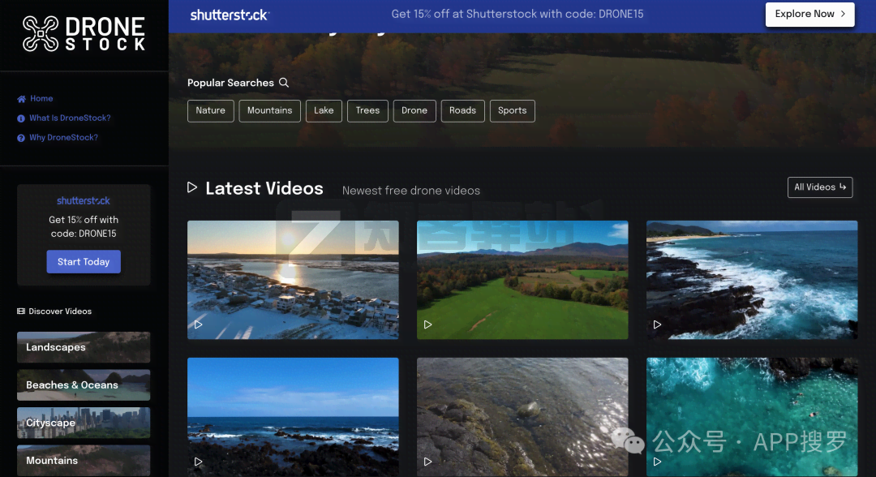Click the info icon beside What Is DroneStock
The height and width of the screenshot is (477, 876).
(x=21, y=118)
